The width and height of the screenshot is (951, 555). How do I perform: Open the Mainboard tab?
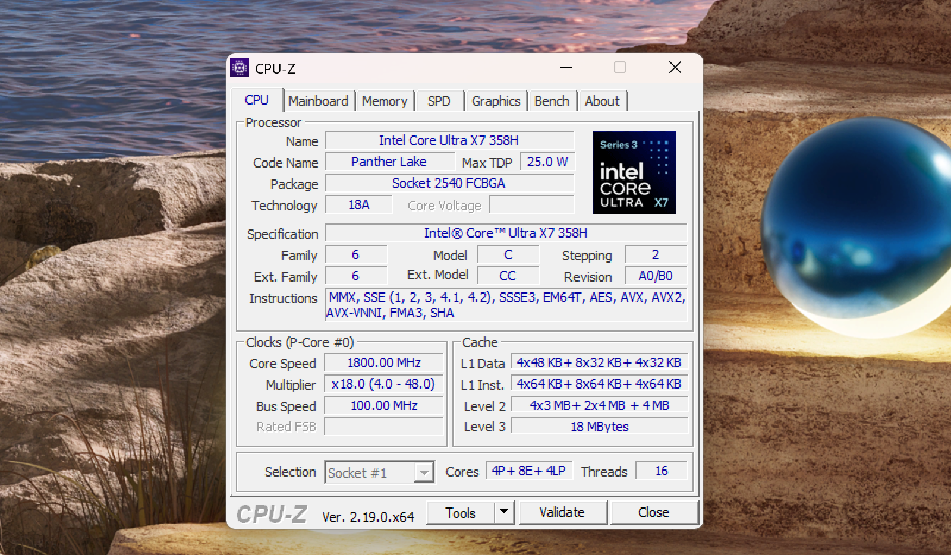(x=319, y=101)
